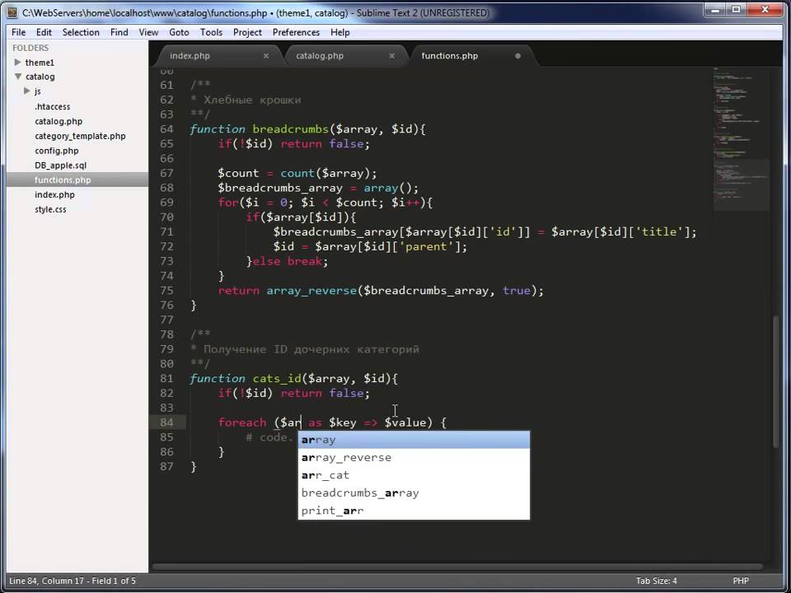The height and width of the screenshot is (593, 791).
Task: Open index.php in sidebar
Action: (54, 194)
